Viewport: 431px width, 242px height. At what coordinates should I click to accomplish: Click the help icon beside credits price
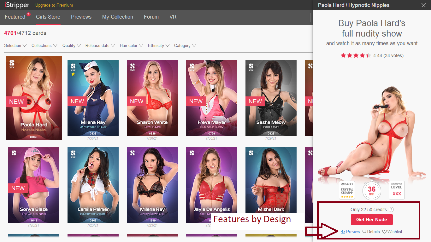tap(391, 210)
